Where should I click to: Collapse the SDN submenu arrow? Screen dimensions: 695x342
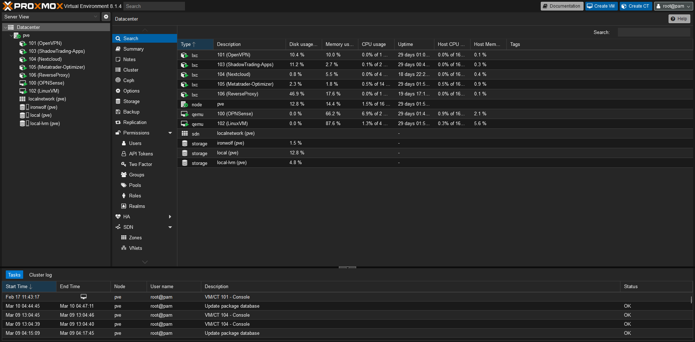click(x=170, y=227)
